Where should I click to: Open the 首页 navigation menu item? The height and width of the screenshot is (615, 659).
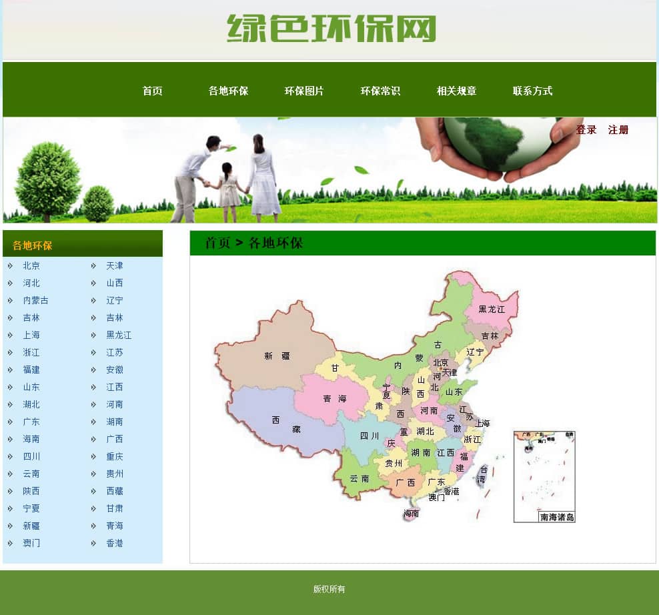(x=152, y=91)
